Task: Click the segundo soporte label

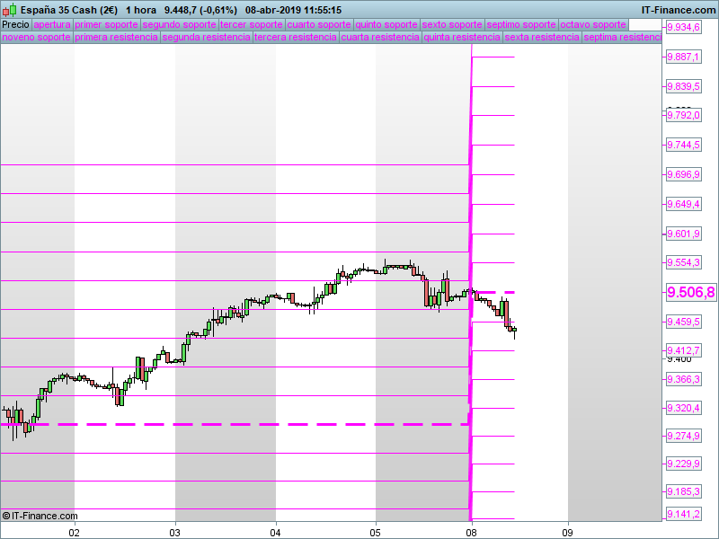Action: click(x=179, y=25)
